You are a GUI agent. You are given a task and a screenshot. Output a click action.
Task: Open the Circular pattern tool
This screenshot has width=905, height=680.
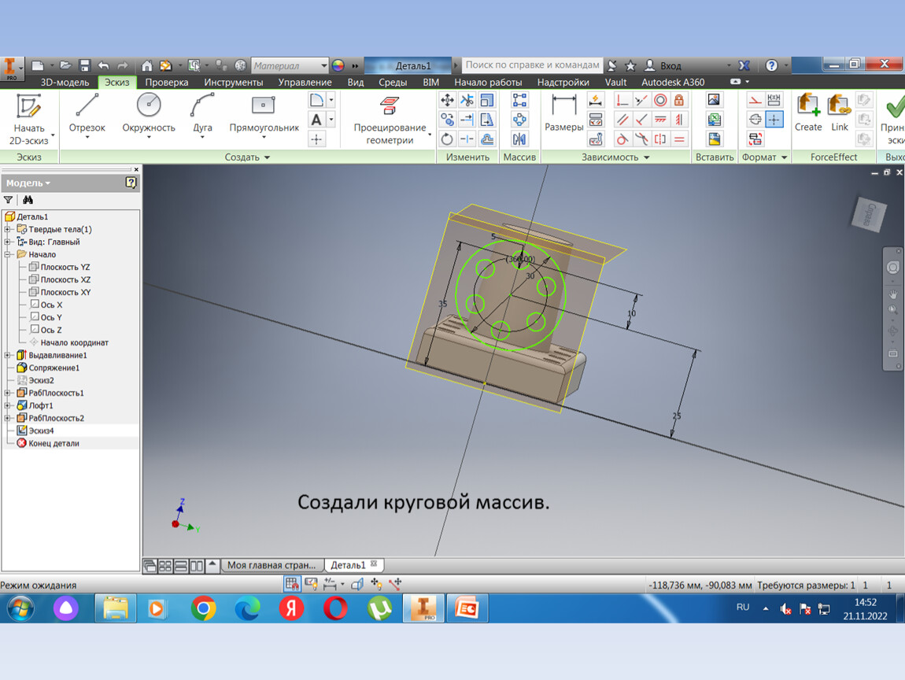tap(519, 120)
